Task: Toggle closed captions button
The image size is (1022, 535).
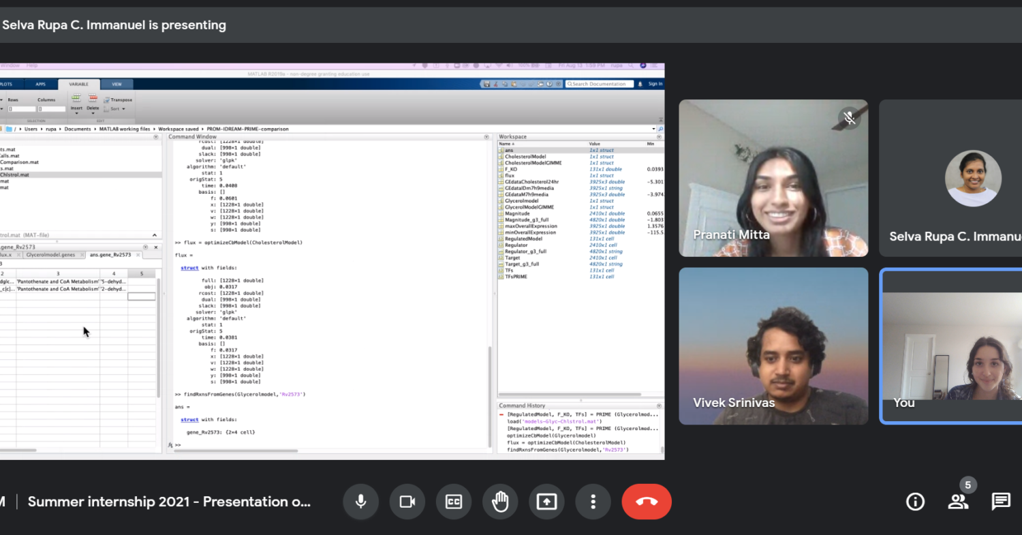Action: pyautogui.click(x=454, y=502)
